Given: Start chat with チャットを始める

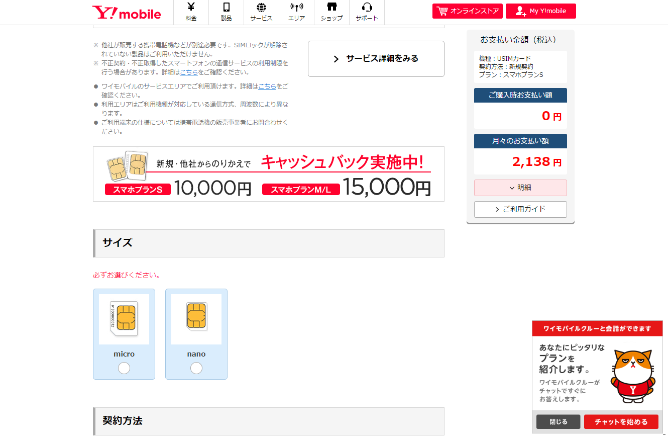Looking at the screenshot, I should click(x=621, y=422).
